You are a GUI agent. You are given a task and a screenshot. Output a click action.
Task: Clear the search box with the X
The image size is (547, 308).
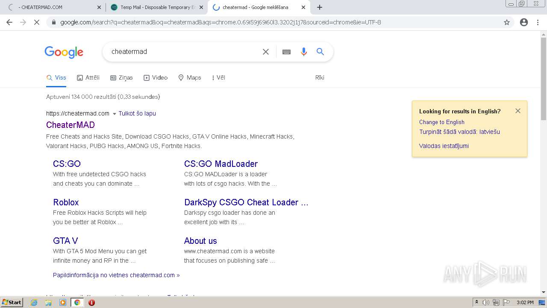pos(266,52)
